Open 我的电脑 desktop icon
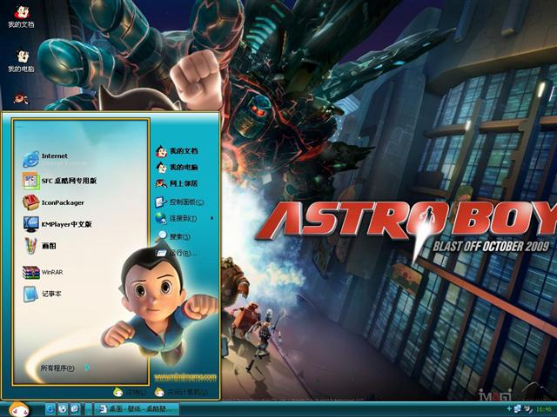 (x=21, y=59)
